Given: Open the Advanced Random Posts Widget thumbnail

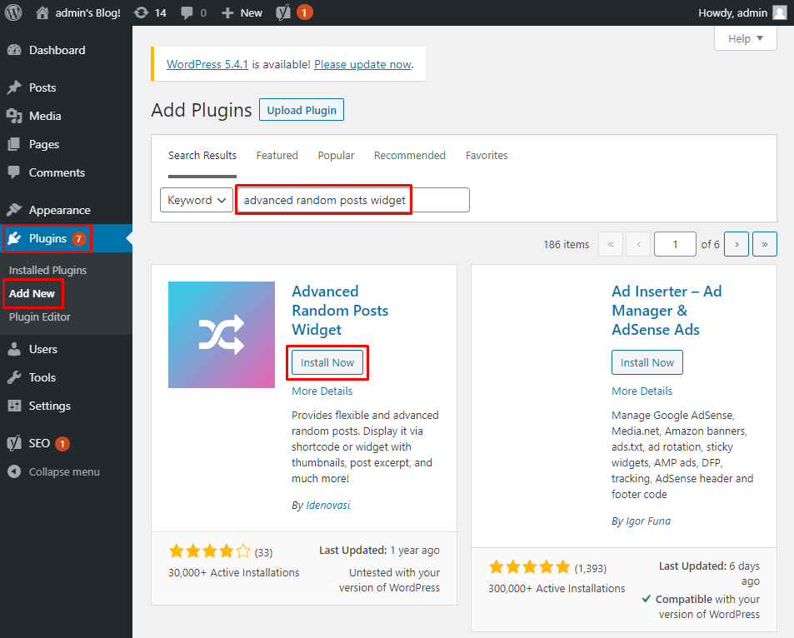Looking at the screenshot, I should [x=222, y=335].
